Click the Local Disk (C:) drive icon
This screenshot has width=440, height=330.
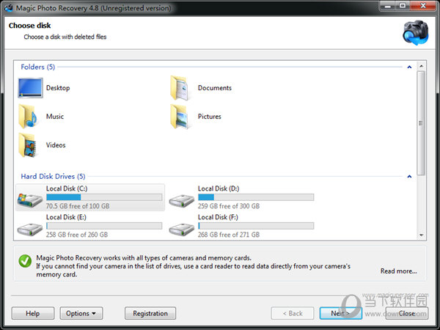[x=30, y=199]
